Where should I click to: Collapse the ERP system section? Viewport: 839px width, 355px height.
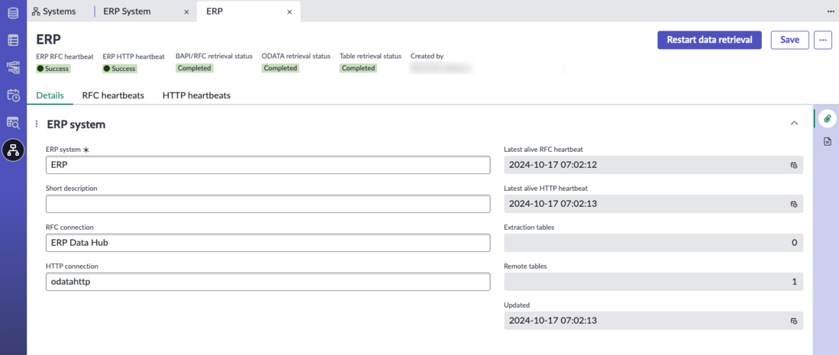[794, 123]
